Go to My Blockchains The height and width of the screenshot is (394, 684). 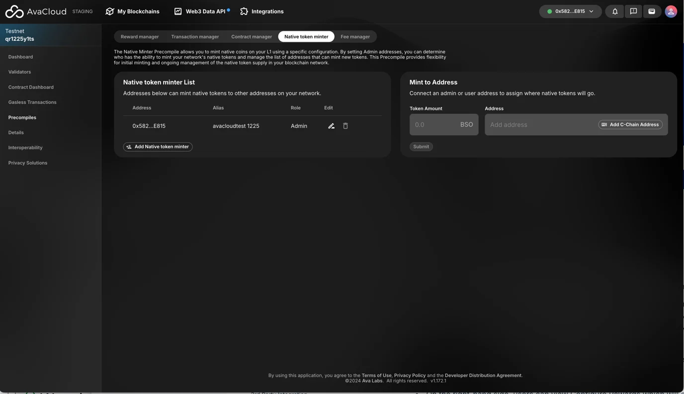pos(133,11)
